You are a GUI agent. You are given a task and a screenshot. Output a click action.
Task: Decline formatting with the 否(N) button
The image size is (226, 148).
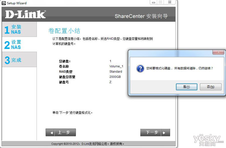[x=210, y=87]
